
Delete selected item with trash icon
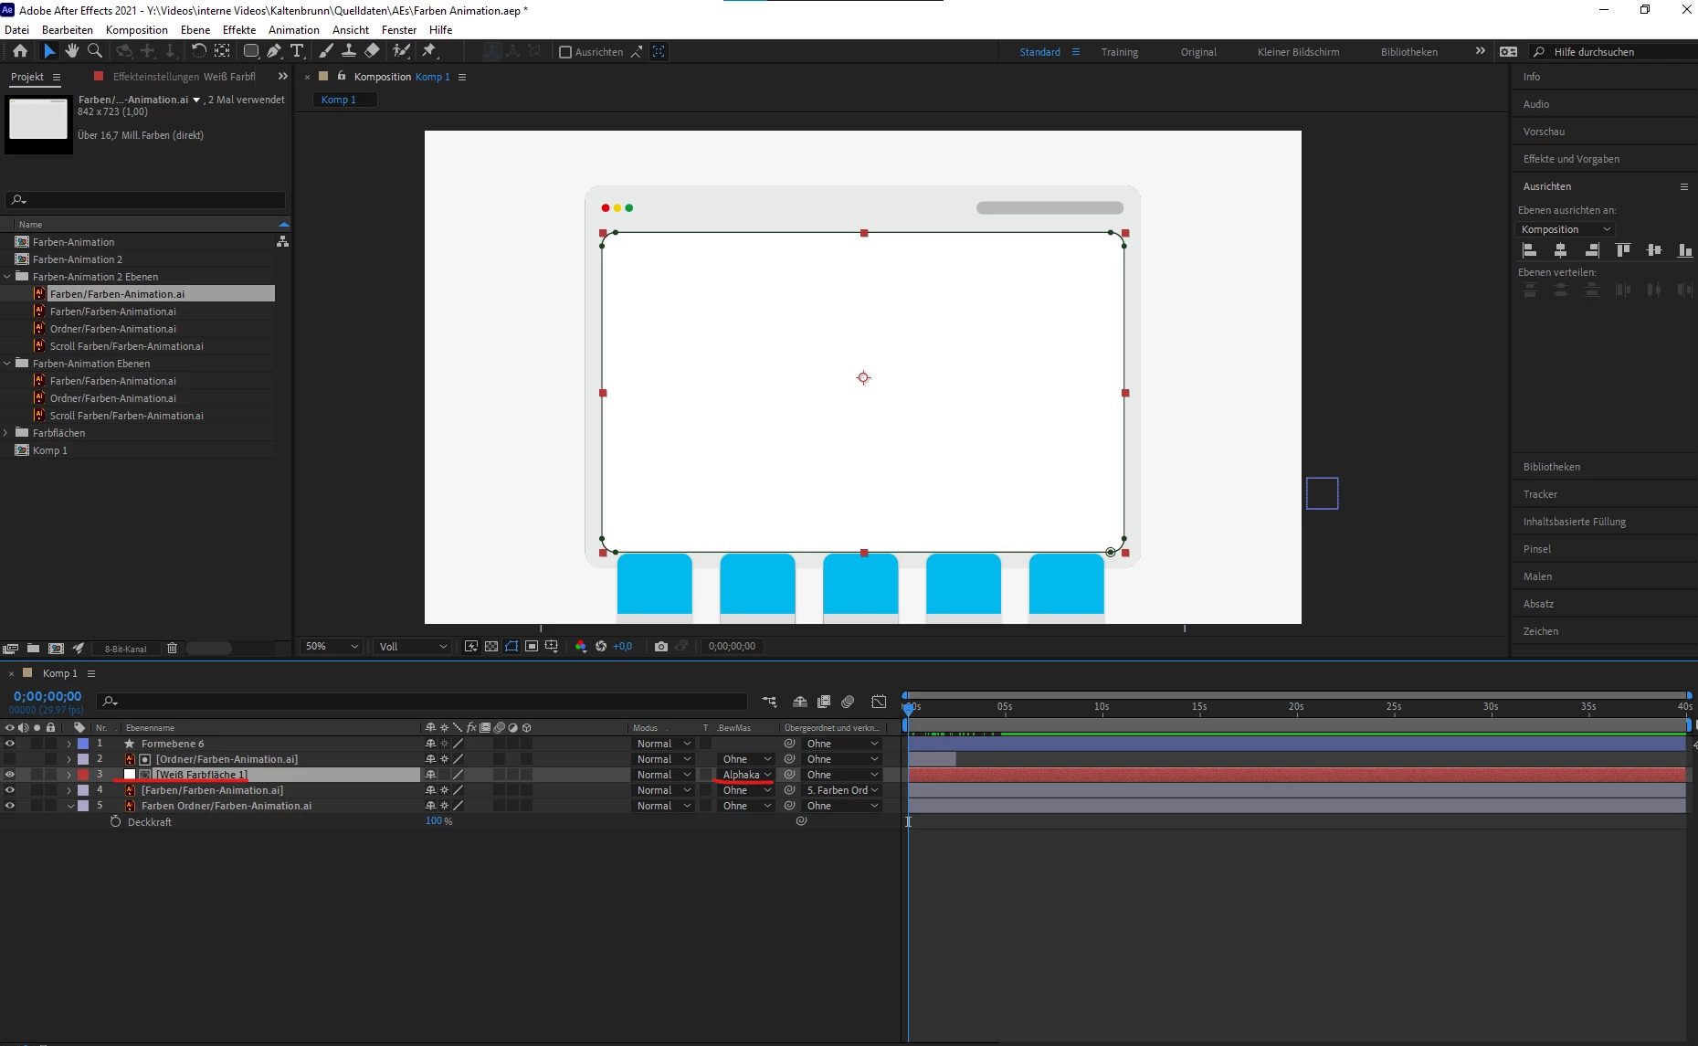[172, 648]
